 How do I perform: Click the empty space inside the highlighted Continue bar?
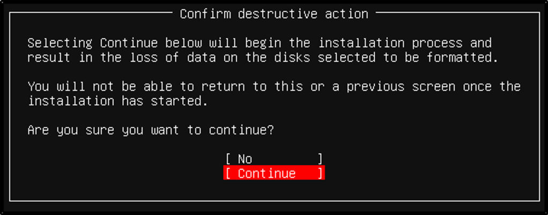307,173
